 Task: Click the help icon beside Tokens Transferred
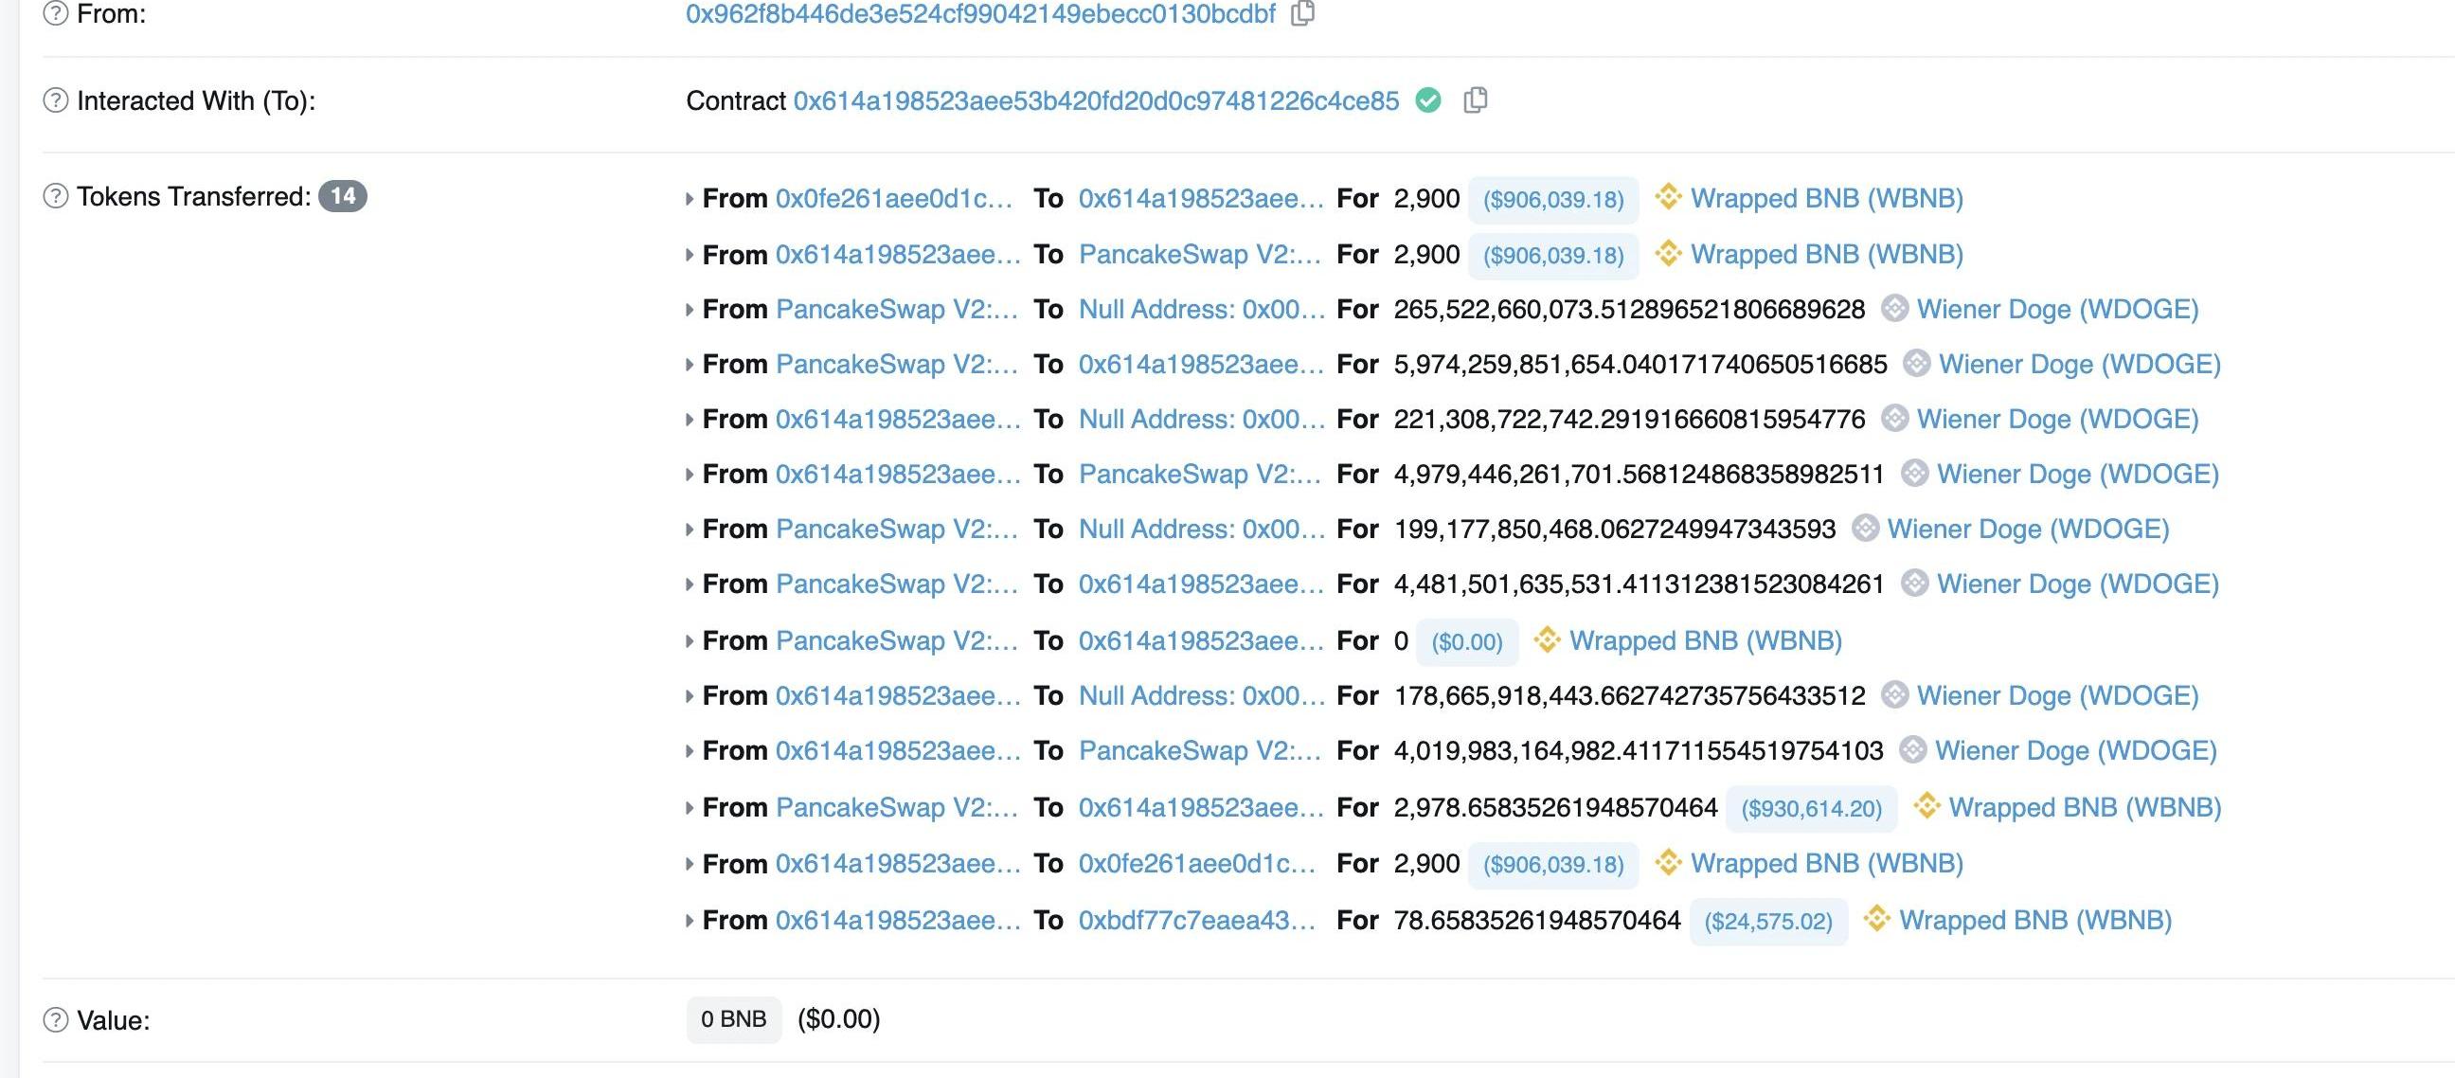click(x=56, y=196)
